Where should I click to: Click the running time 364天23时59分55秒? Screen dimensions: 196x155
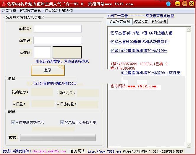[x=168, y=151]
